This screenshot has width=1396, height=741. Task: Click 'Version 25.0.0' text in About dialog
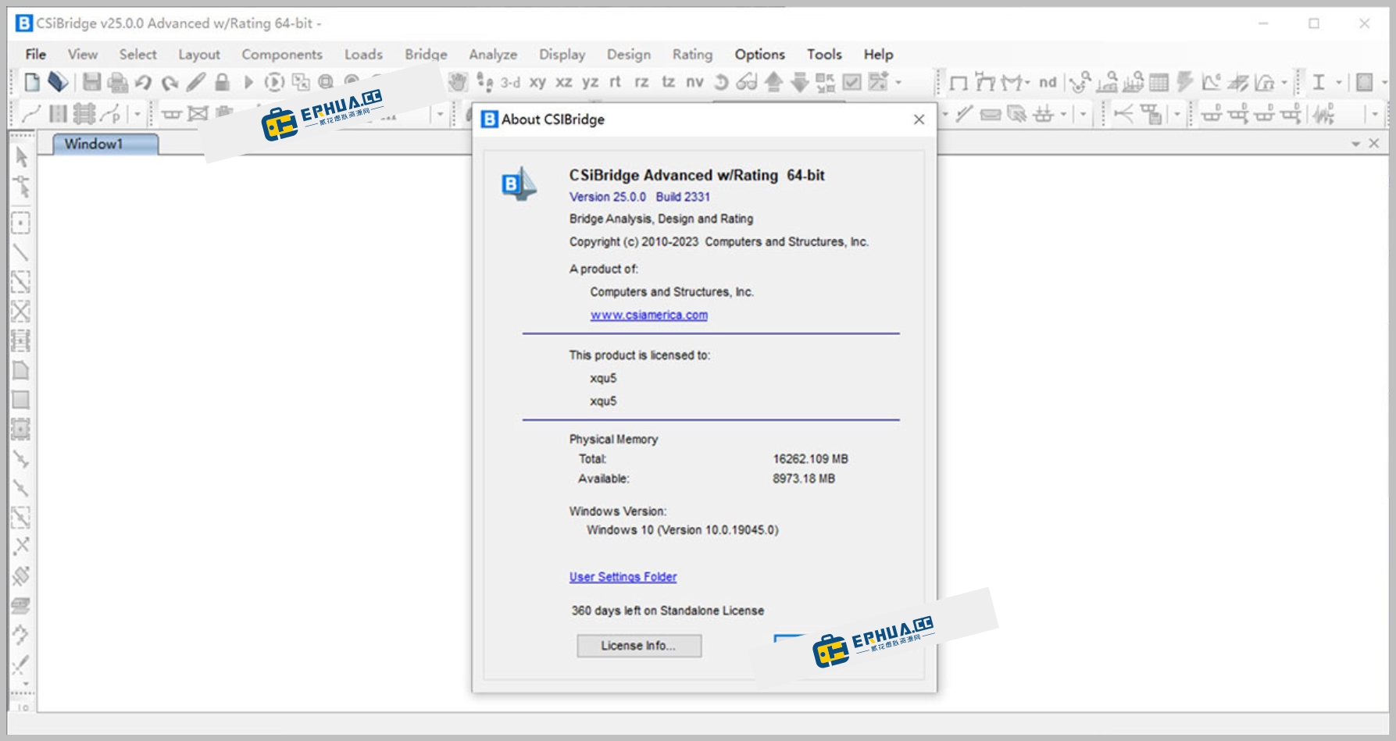tap(608, 197)
